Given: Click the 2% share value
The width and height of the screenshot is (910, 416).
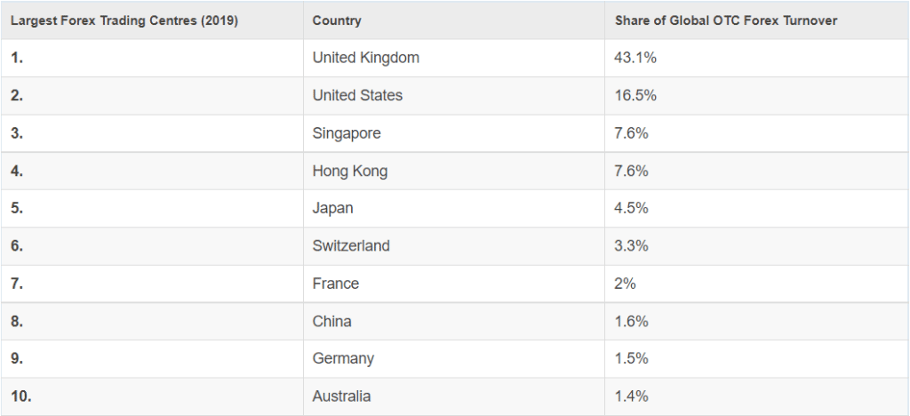Looking at the screenshot, I should pos(625,284).
